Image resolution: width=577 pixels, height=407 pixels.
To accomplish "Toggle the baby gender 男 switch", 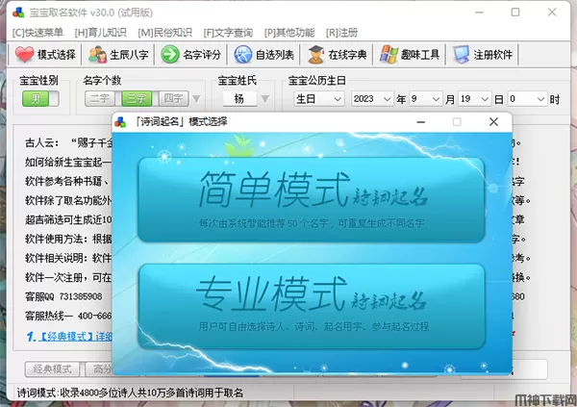I will (40, 99).
